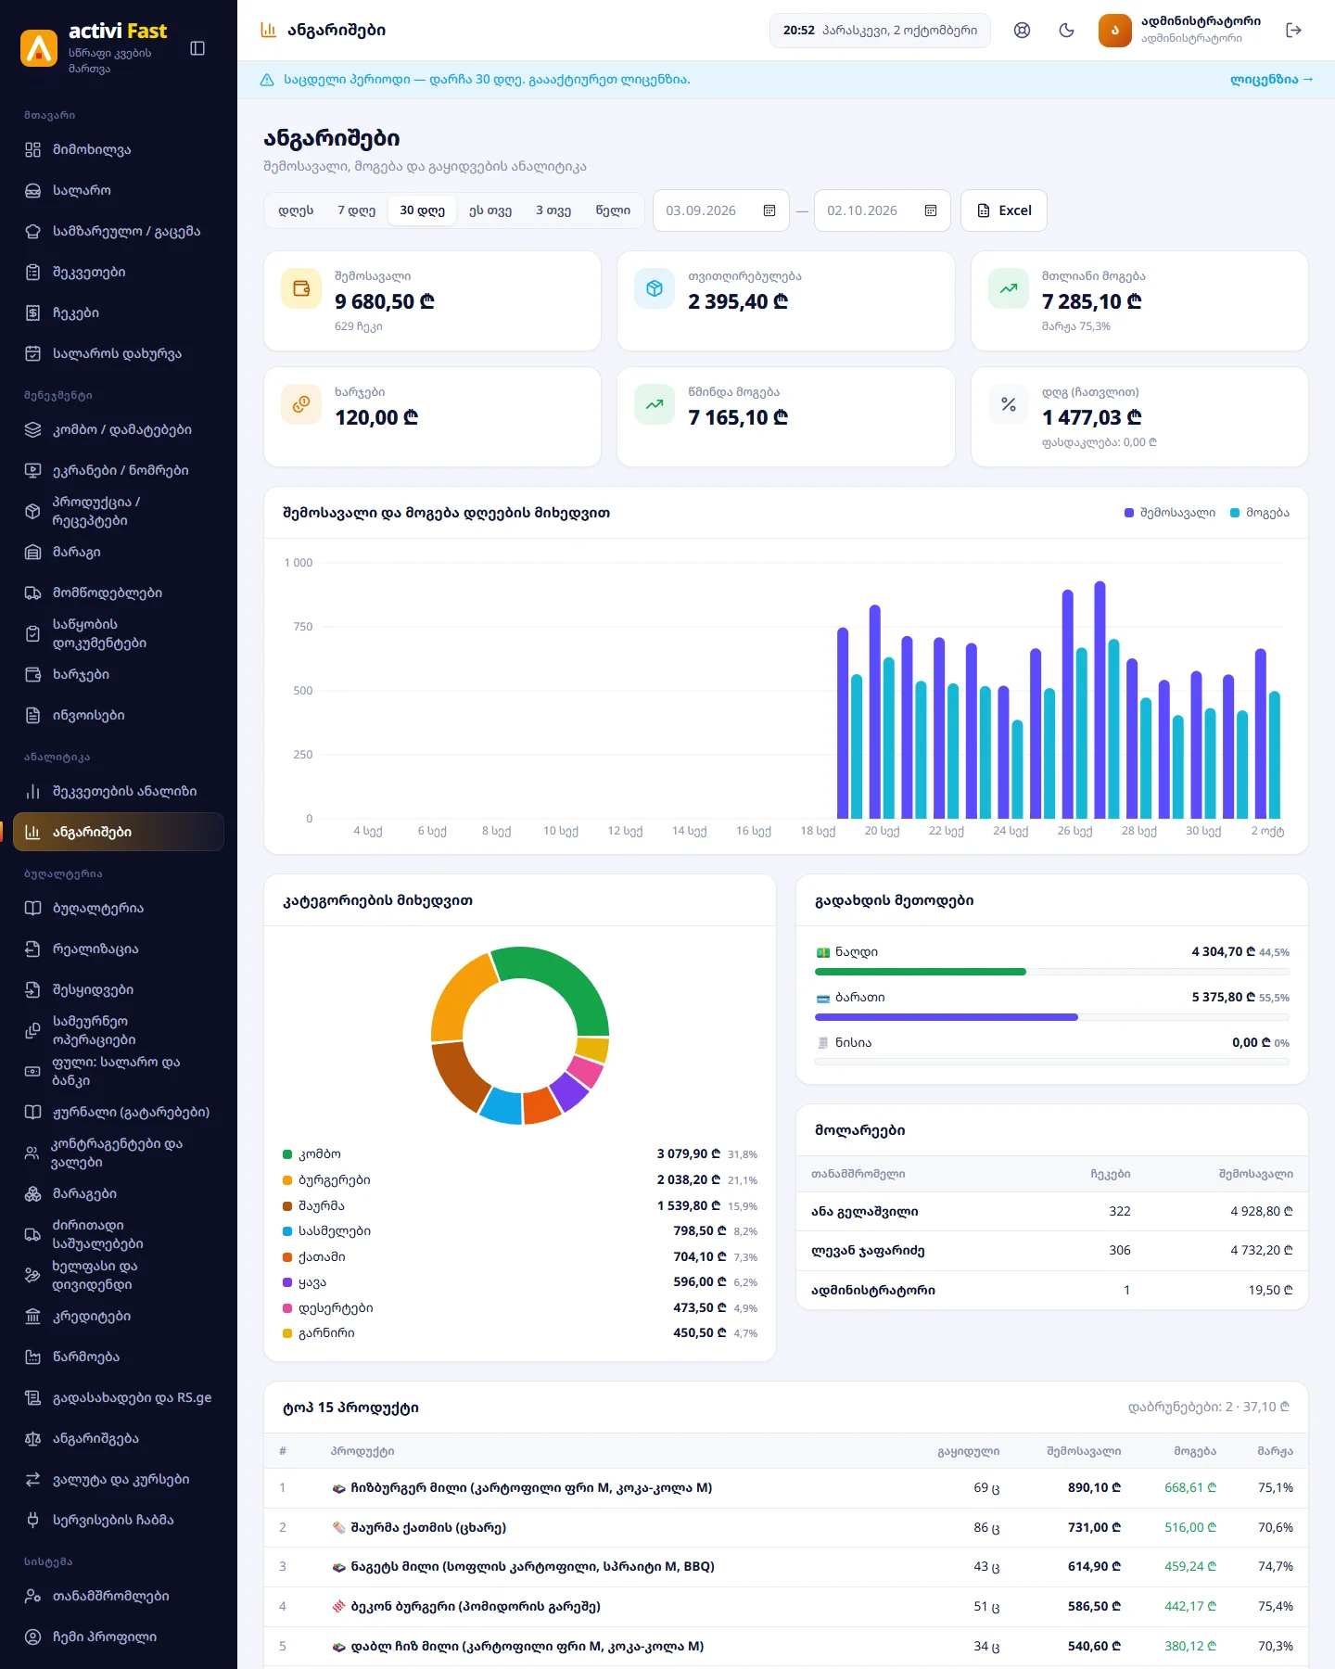Switch to the 3 თვე range
The image size is (1335, 1669).
tap(553, 210)
